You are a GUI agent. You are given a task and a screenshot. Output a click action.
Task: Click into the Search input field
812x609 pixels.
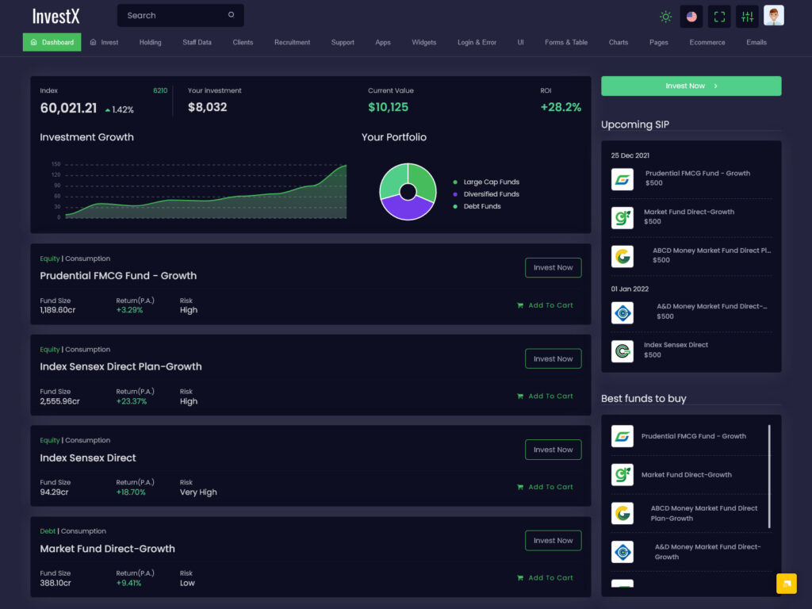point(180,16)
